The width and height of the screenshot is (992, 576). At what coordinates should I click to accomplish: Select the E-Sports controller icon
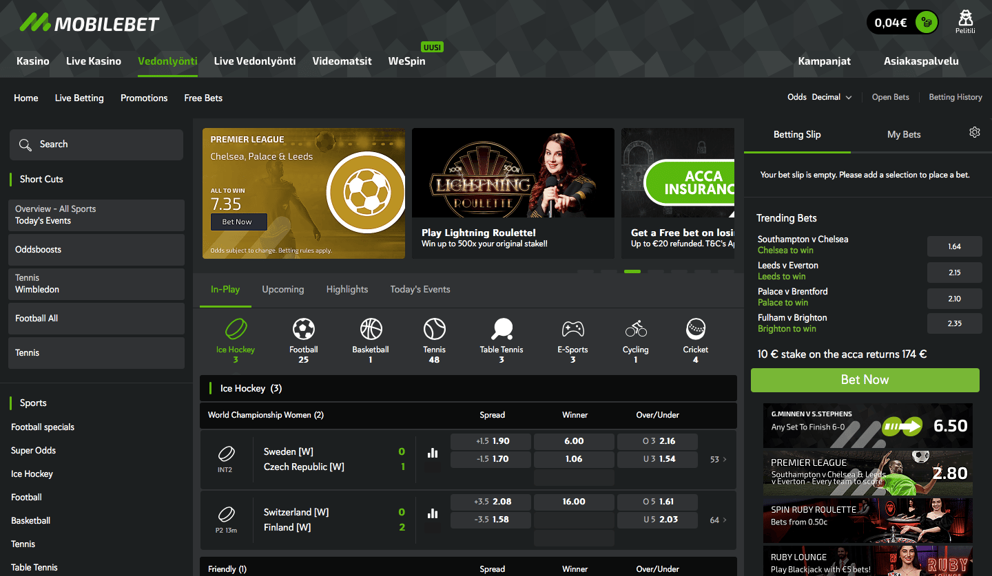click(572, 329)
